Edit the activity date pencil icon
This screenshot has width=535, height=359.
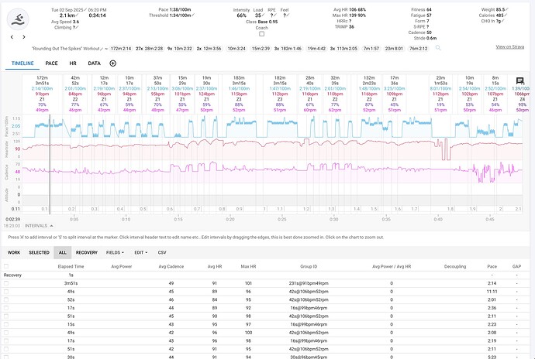[x=85, y=10]
